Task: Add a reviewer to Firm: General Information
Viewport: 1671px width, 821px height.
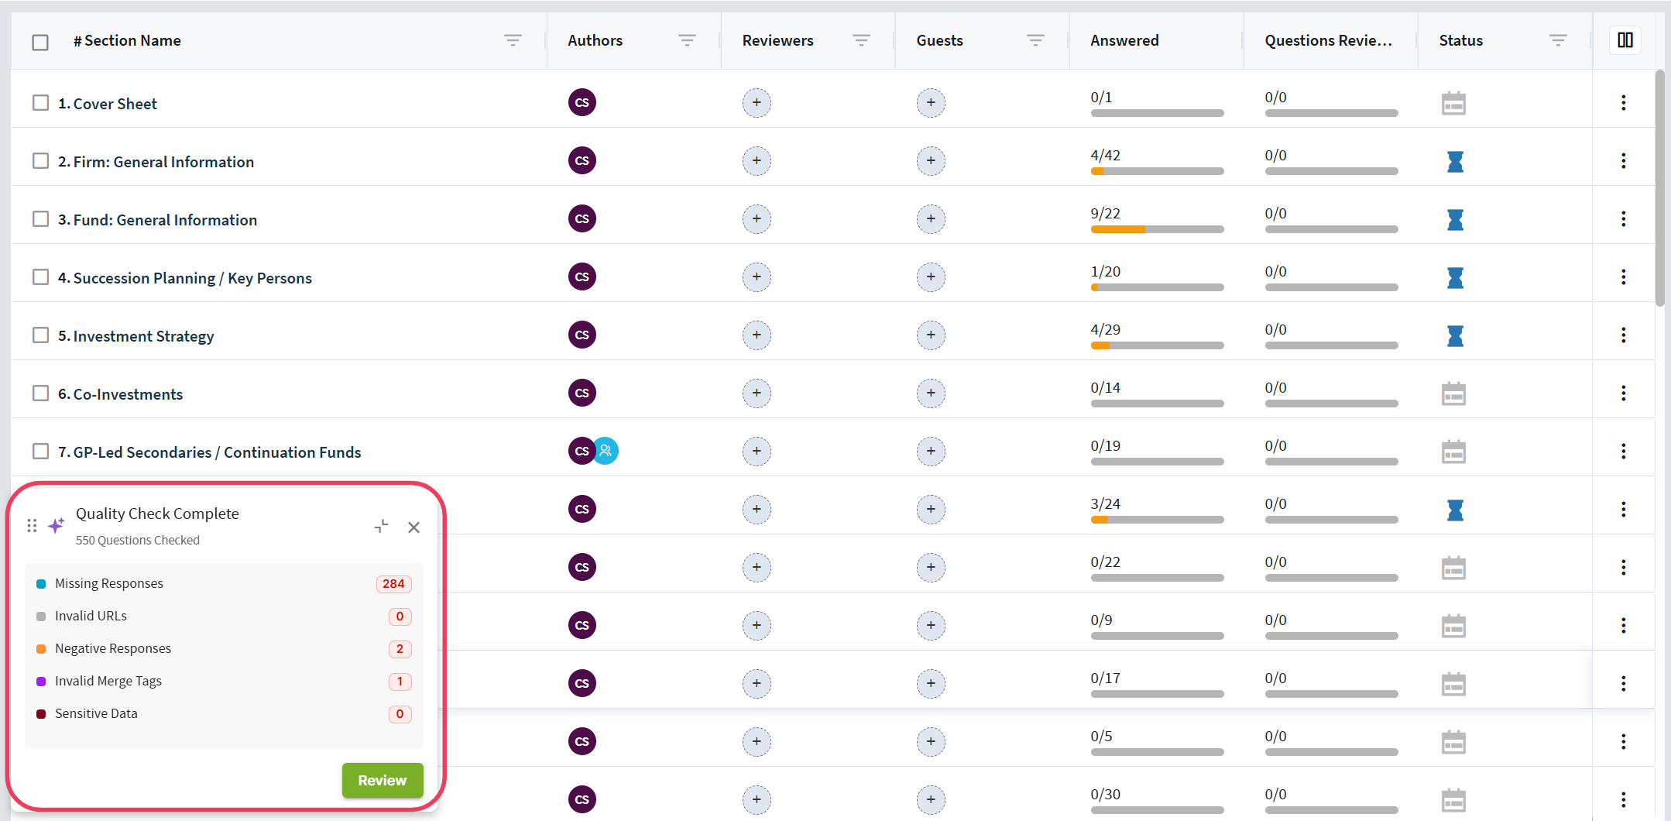Action: pyautogui.click(x=757, y=160)
